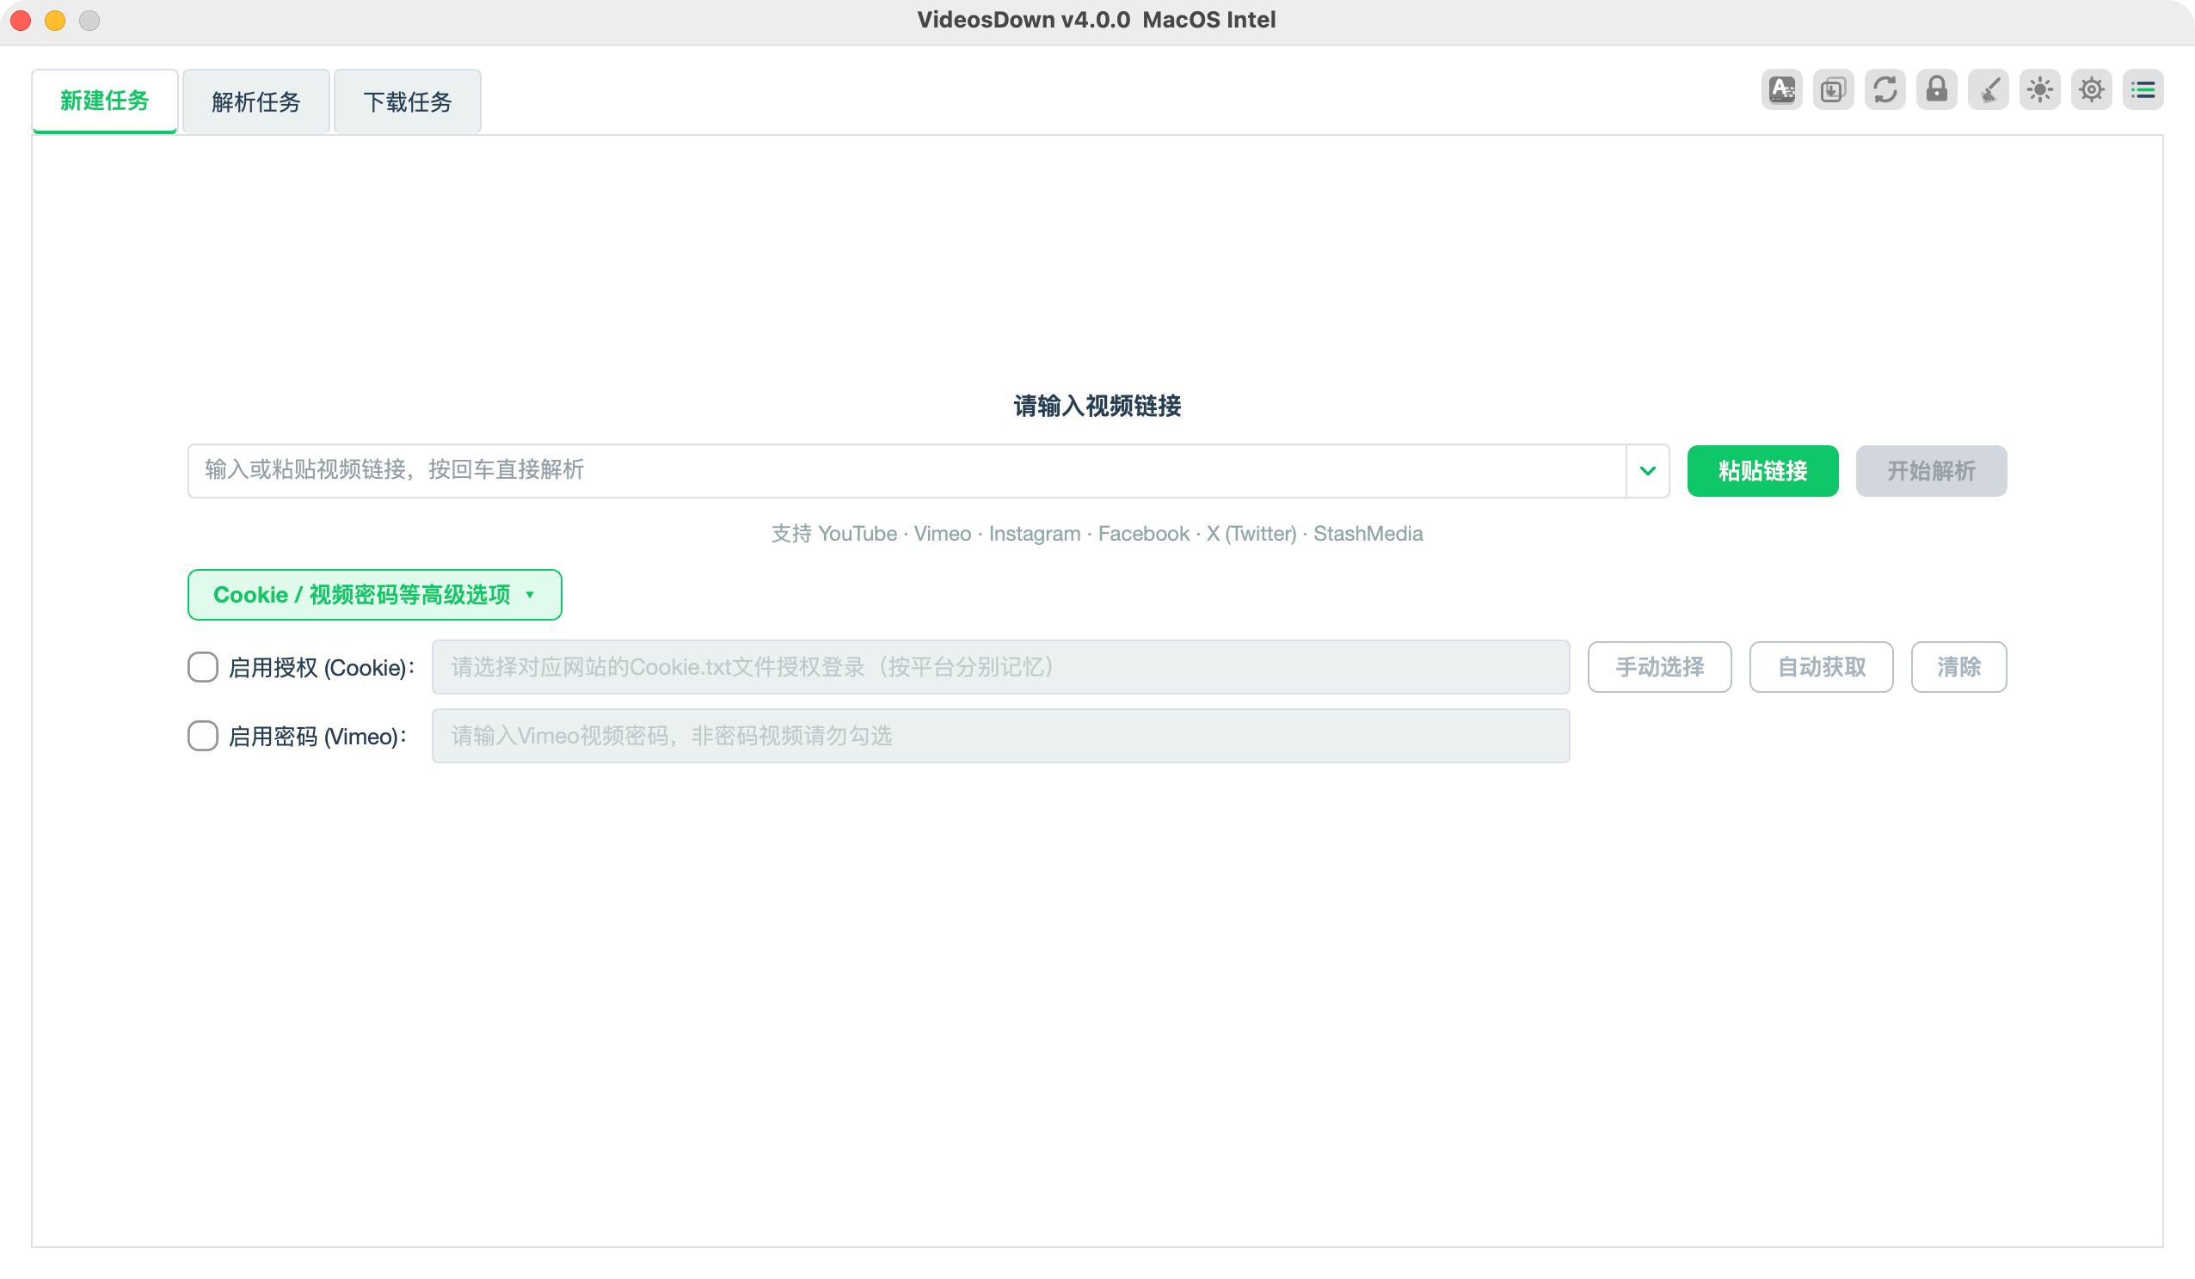Click the green 粘贴链接 button

(1762, 471)
